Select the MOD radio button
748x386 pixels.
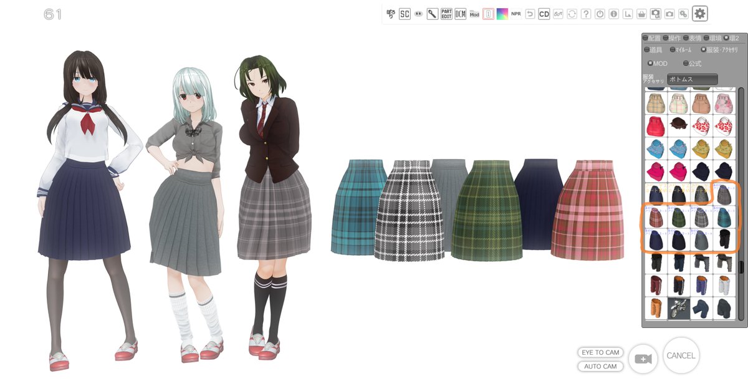coord(651,63)
